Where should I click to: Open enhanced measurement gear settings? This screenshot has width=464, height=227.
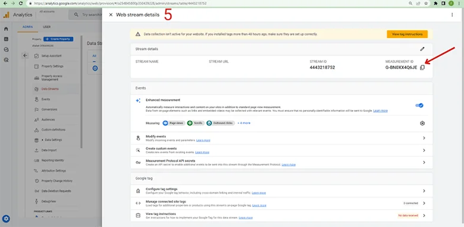pos(422,123)
